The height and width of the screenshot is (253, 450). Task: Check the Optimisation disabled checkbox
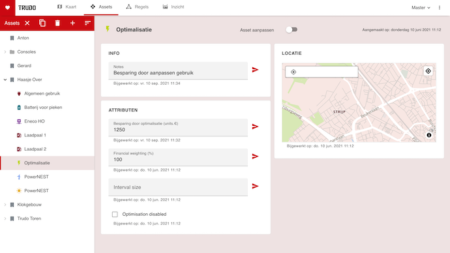tap(115, 215)
